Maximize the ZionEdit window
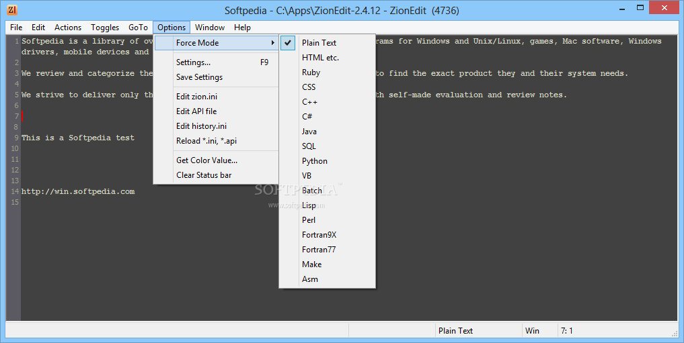 tap(640, 8)
